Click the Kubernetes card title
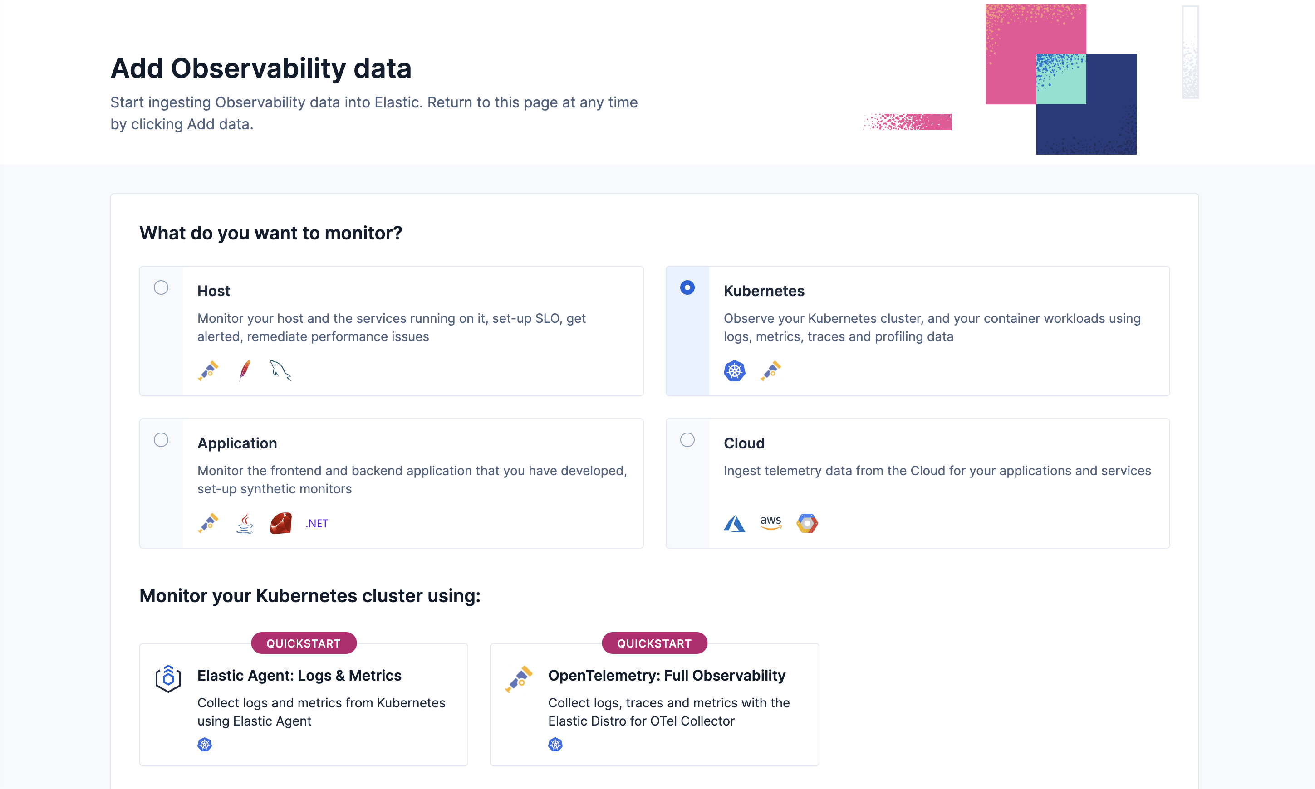Image resolution: width=1315 pixels, height=789 pixels. tap(764, 291)
